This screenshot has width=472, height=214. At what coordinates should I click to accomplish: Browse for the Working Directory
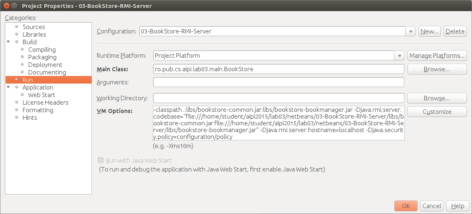pos(437,98)
